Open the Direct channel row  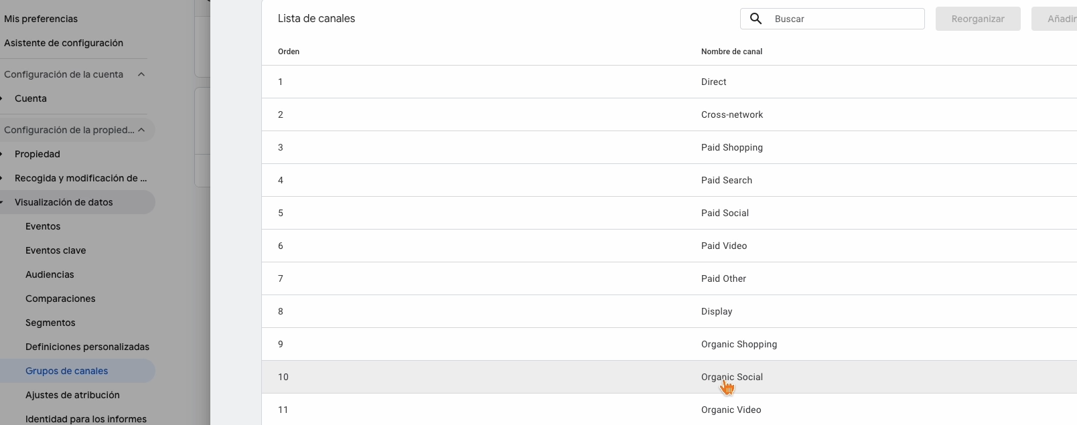pos(713,82)
